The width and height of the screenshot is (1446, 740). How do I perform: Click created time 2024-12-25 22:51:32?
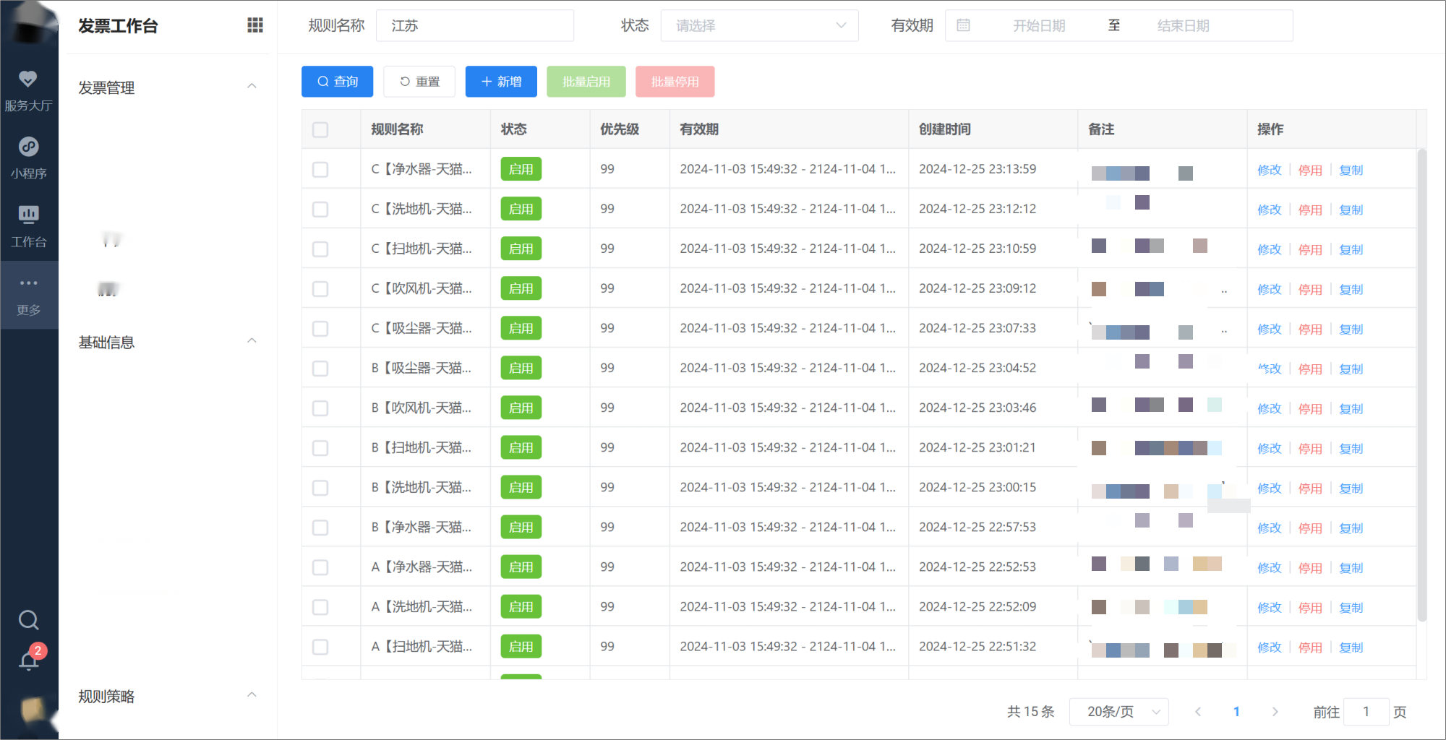977,646
